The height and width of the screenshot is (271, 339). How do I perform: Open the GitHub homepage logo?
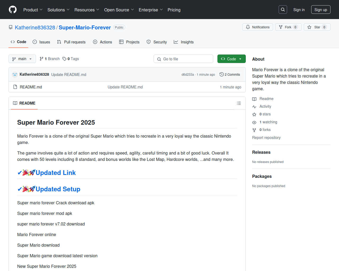coord(13,10)
